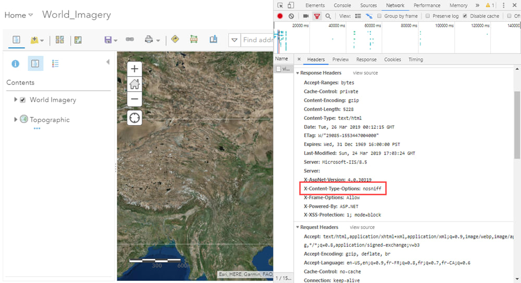Show the Contents panel icon
Viewport: 521px width, 283px height.
point(35,64)
